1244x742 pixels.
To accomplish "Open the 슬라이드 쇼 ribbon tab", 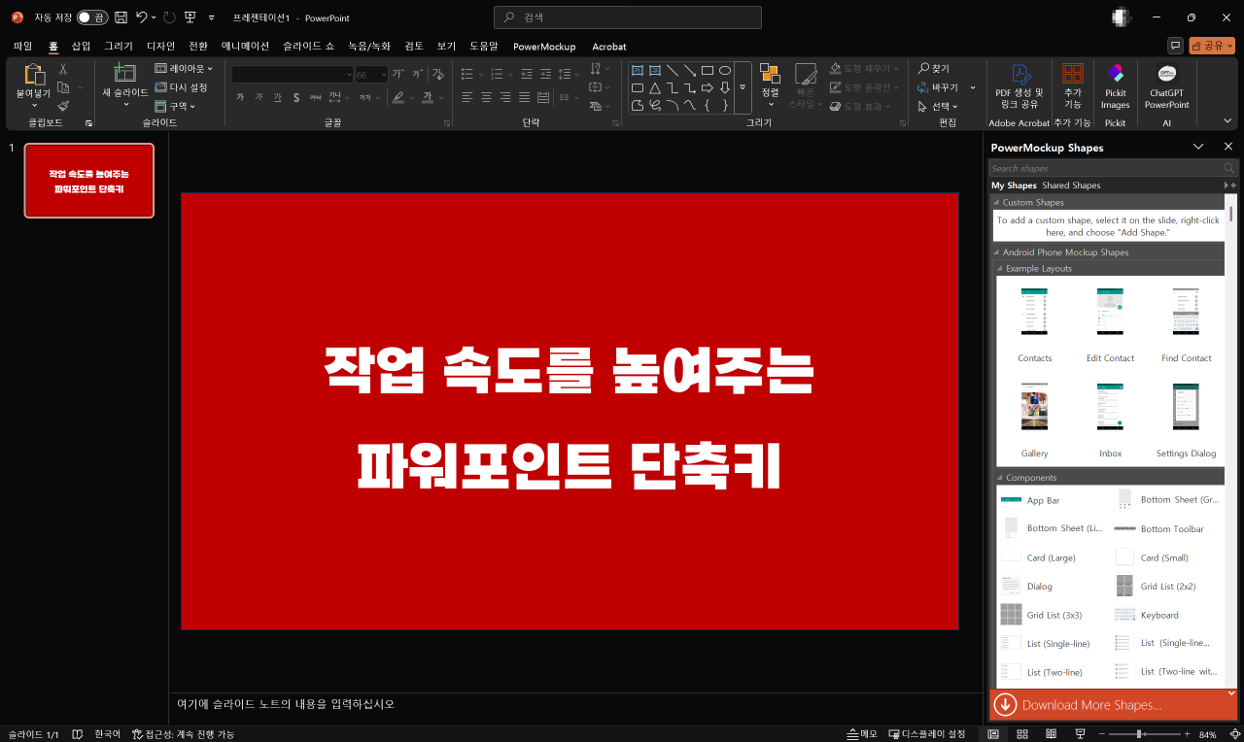I will [308, 46].
